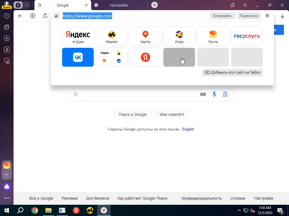Open the Для бизнеса footer link

[x=97, y=198]
